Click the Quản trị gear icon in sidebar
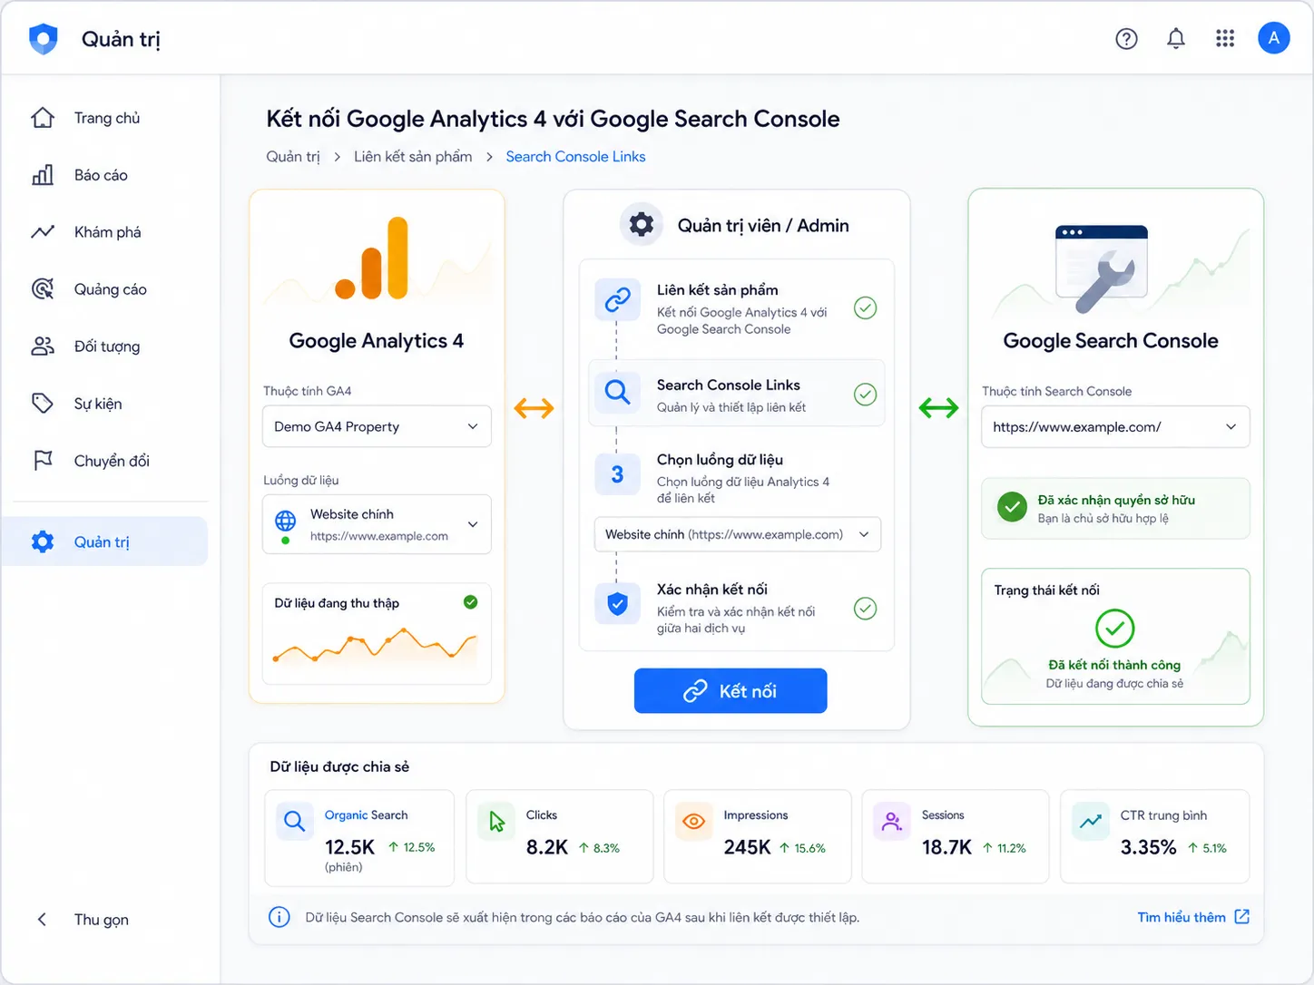The width and height of the screenshot is (1314, 985). coord(43,541)
